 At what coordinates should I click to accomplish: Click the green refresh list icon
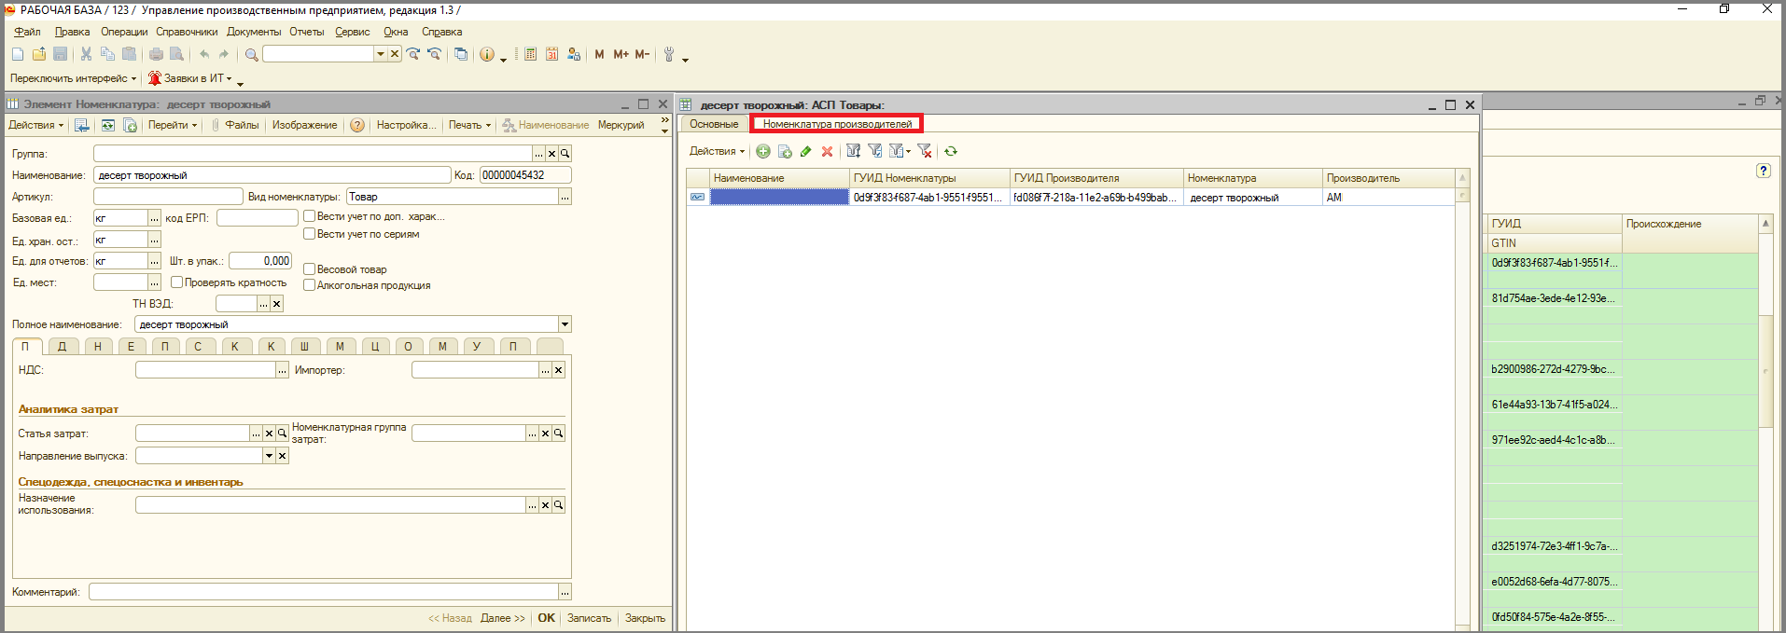tap(951, 151)
